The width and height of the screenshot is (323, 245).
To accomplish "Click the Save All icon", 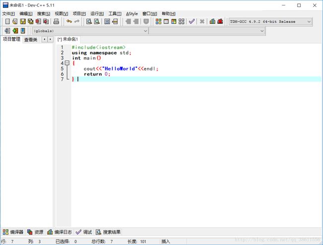I will (30, 21).
